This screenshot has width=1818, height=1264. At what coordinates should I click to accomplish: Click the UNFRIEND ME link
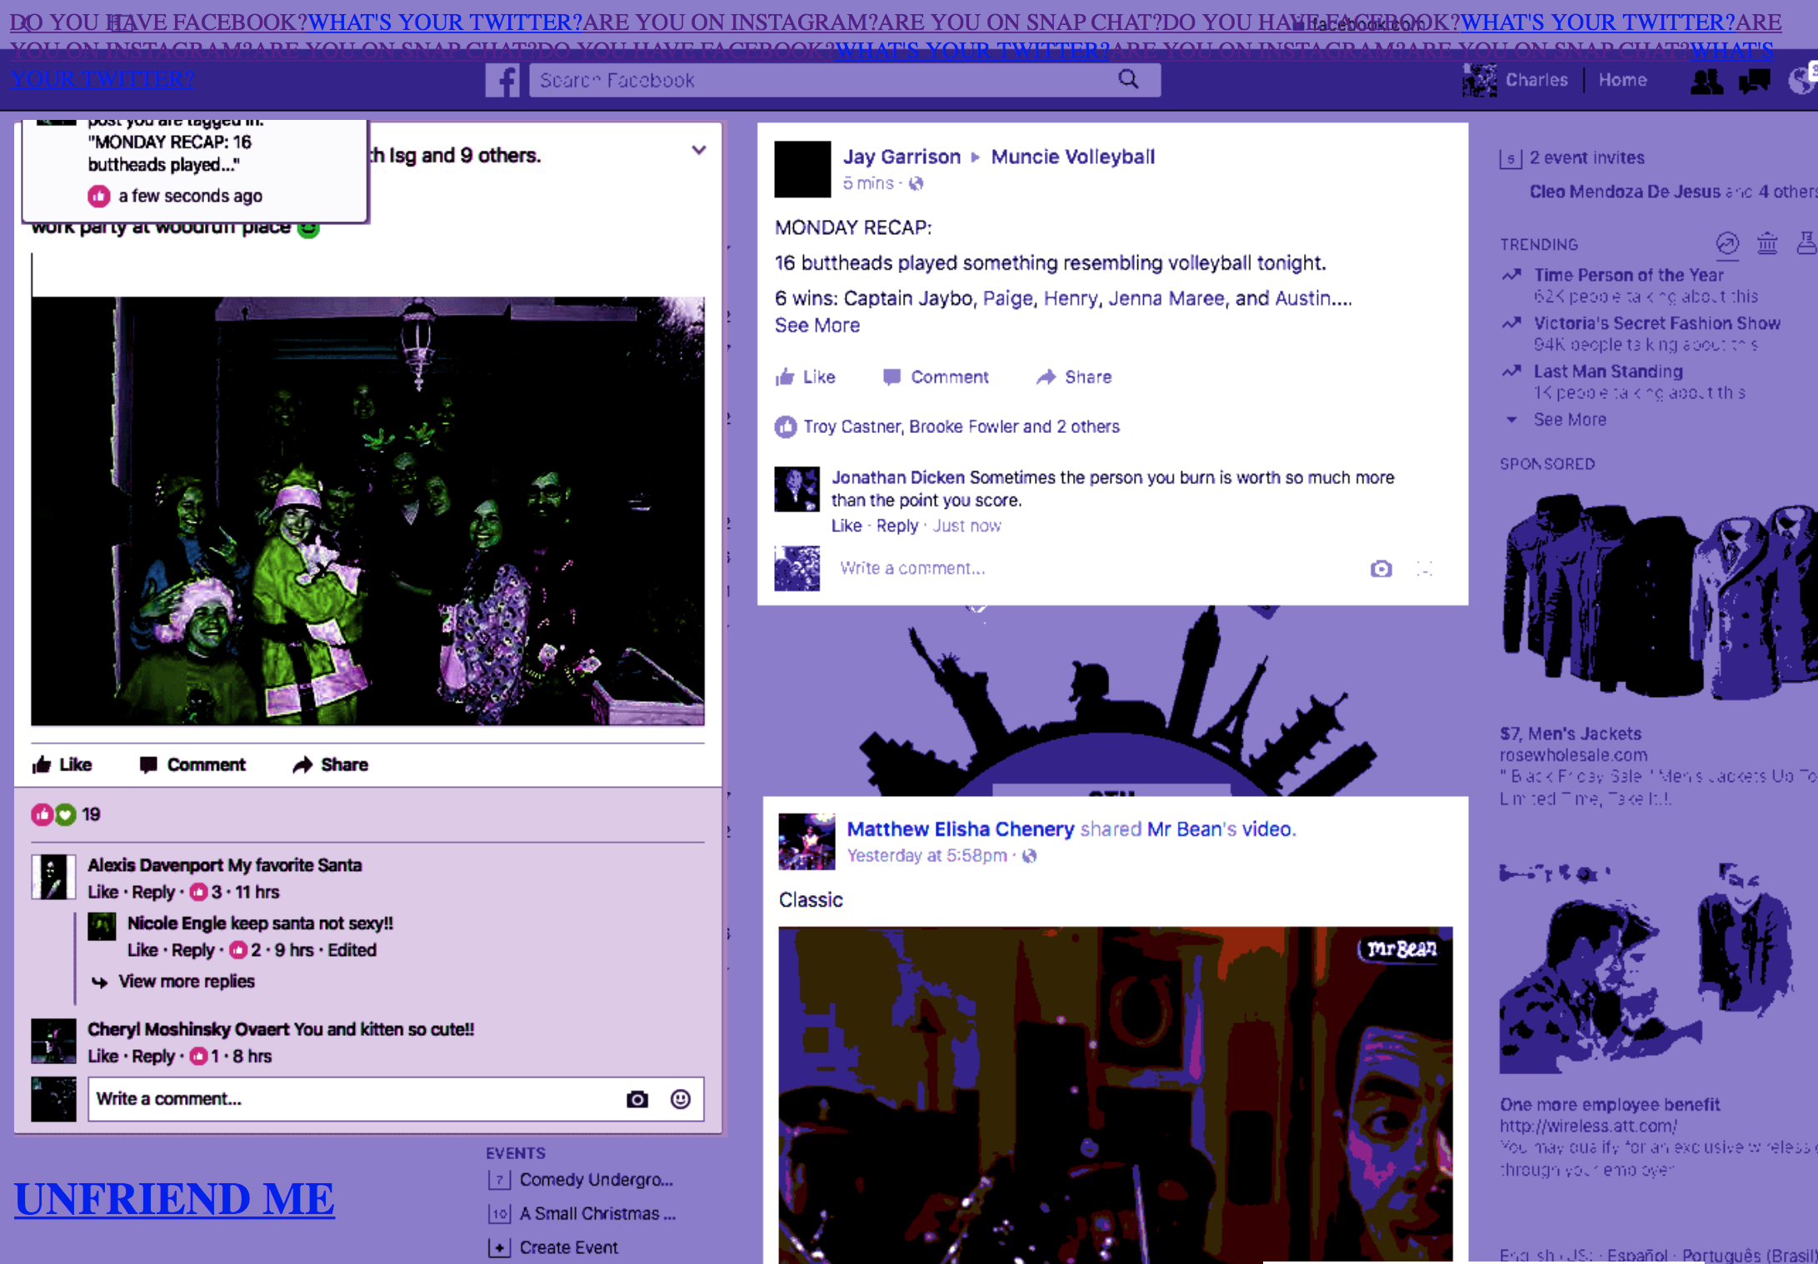(x=174, y=1199)
